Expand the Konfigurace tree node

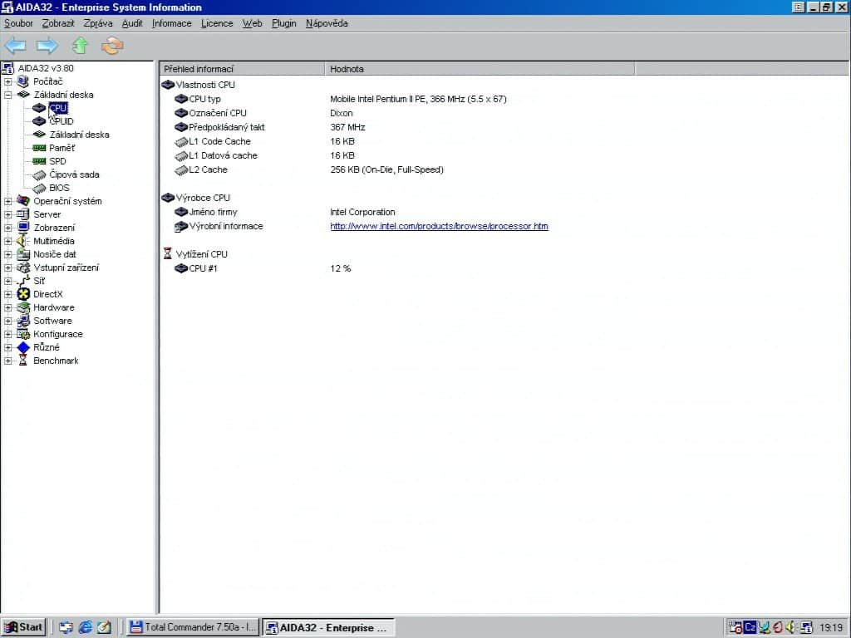pyautogui.click(x=7, y=334)
